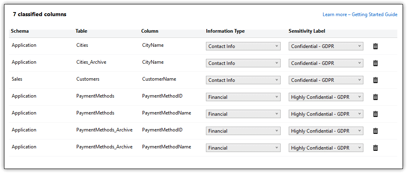Open Financial dropdown for PaymentMethods PaymentMethodID
407x173 pixels.
[x=243, y=97]
